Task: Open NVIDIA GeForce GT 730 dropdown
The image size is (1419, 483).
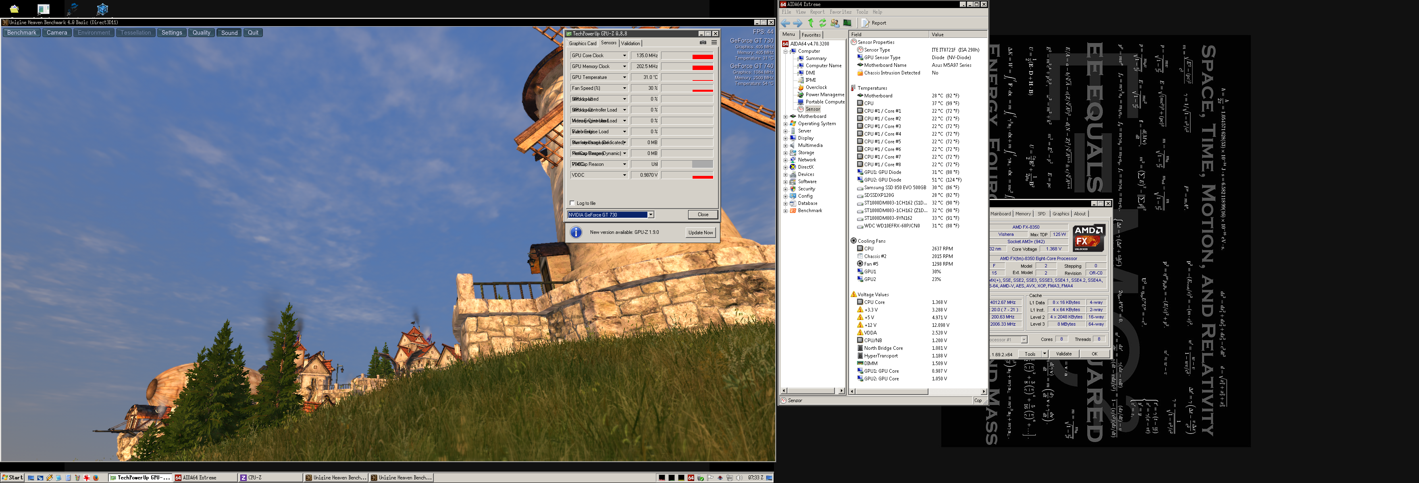Action: 651,215
